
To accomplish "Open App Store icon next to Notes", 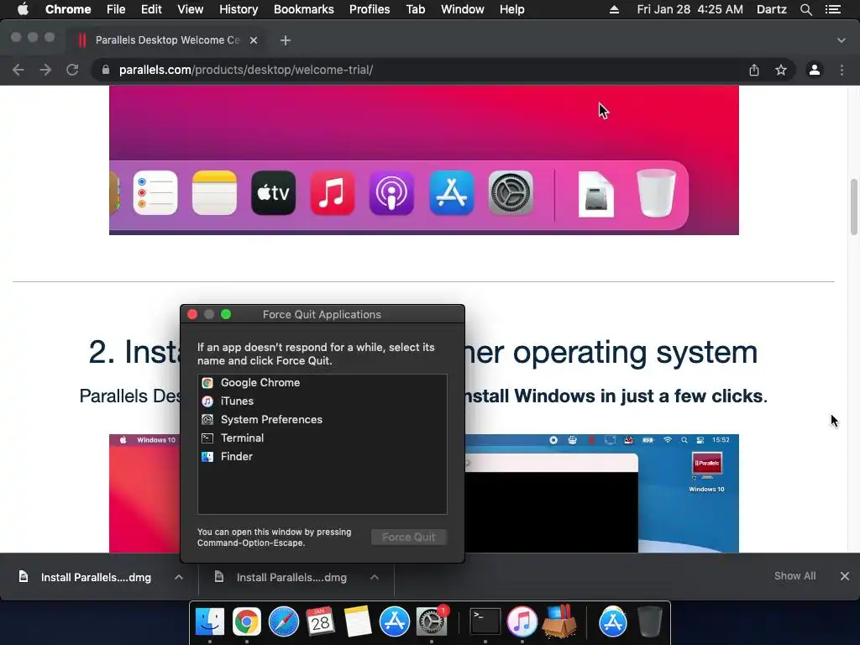I will pos(395,621).
